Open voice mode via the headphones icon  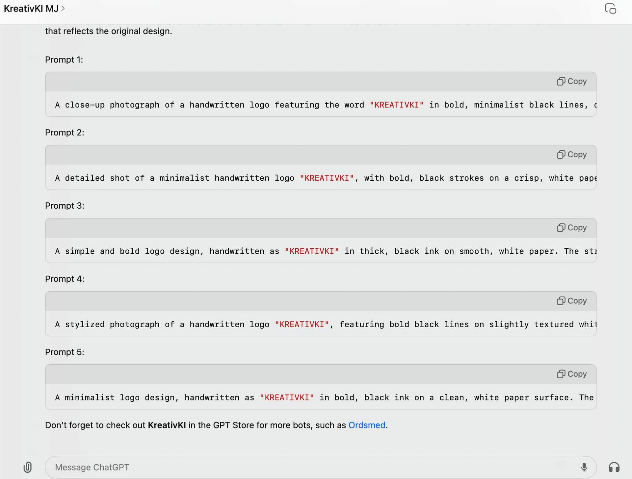[x=614, y=467]
